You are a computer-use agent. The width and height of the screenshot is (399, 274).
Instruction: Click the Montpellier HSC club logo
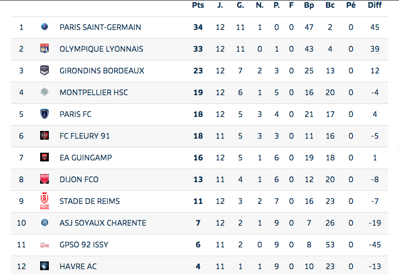44,92
